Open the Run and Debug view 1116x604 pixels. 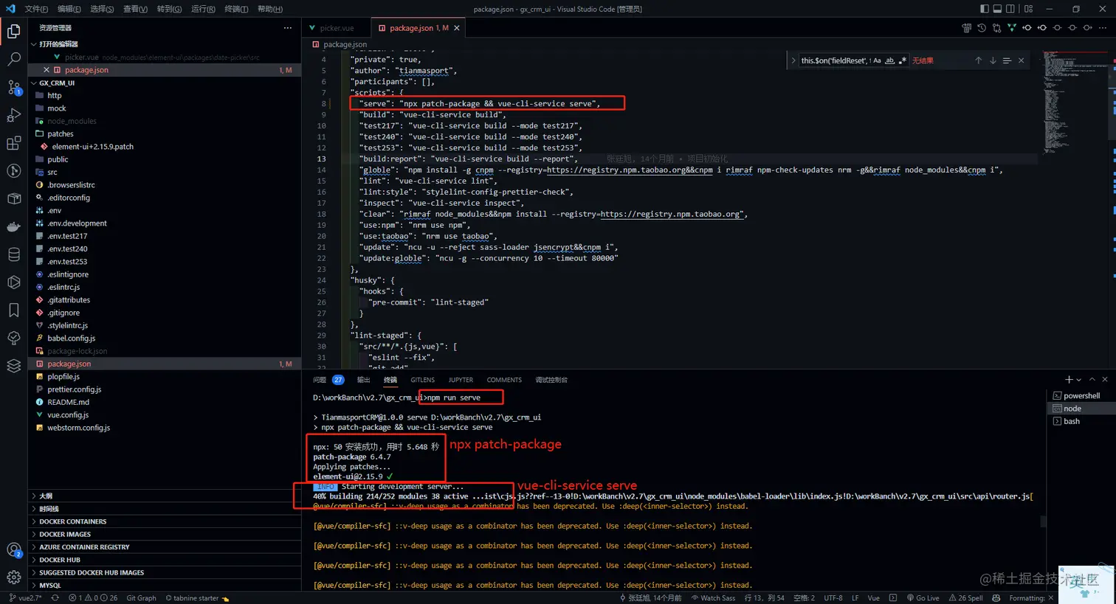13,115
